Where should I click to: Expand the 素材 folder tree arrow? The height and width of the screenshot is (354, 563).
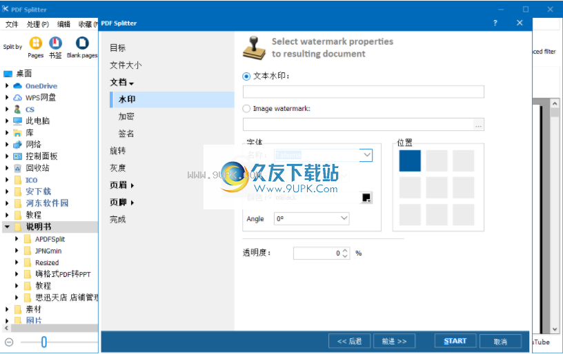pyautogui.click(x=7, y=309)
